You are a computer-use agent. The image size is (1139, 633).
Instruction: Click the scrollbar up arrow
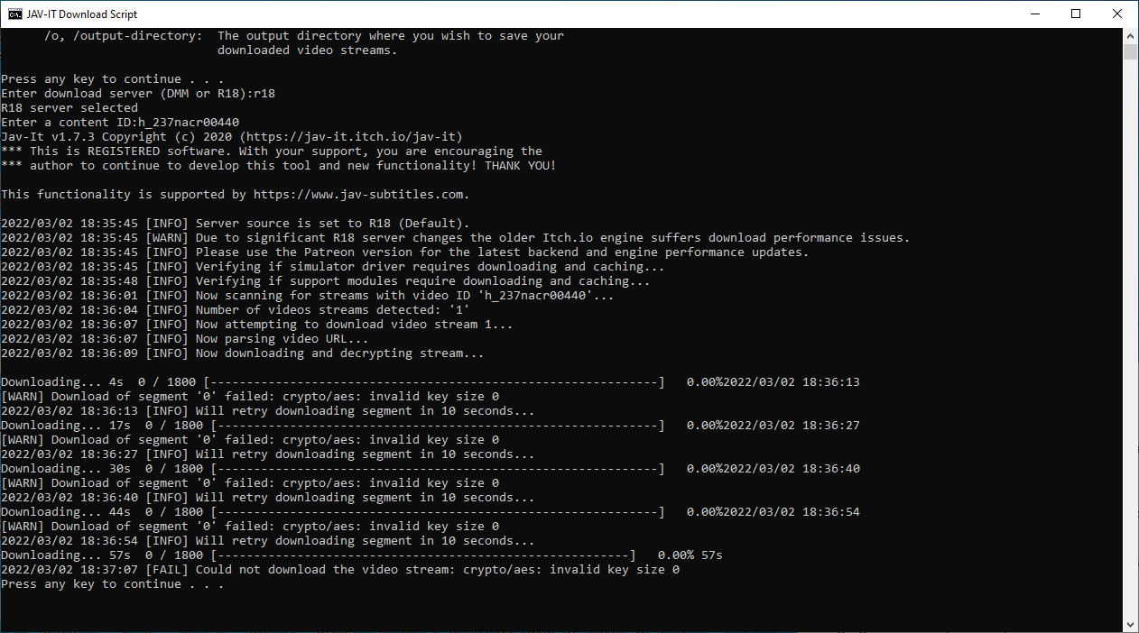pos(1130,34)
